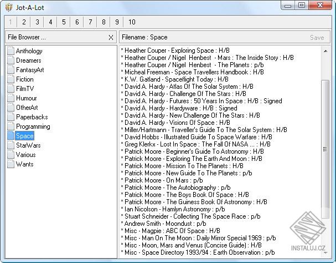Open the Paperbacks file

click(x=32, y=117)
